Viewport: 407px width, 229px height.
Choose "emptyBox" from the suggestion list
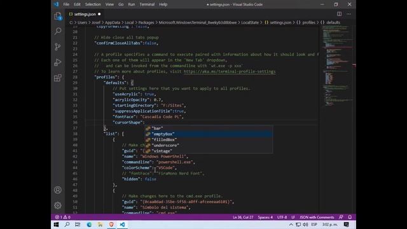209,134
